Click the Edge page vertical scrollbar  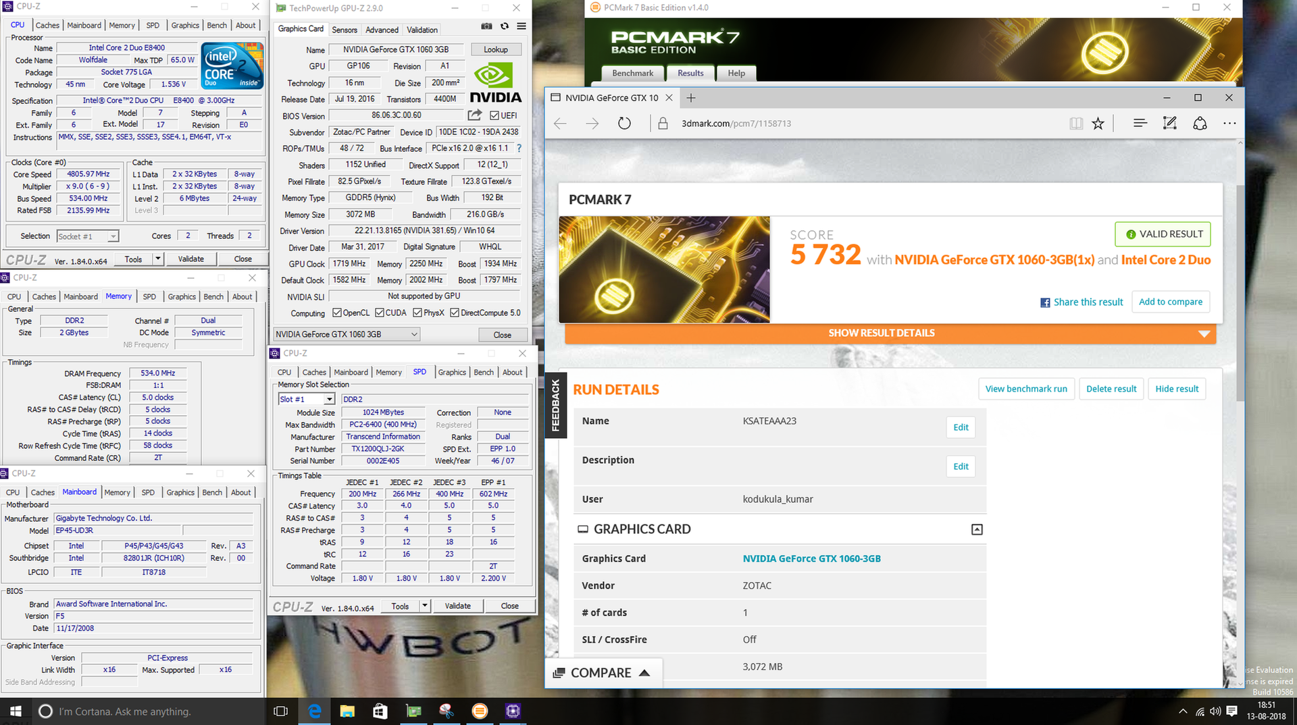click(1240, 292)
